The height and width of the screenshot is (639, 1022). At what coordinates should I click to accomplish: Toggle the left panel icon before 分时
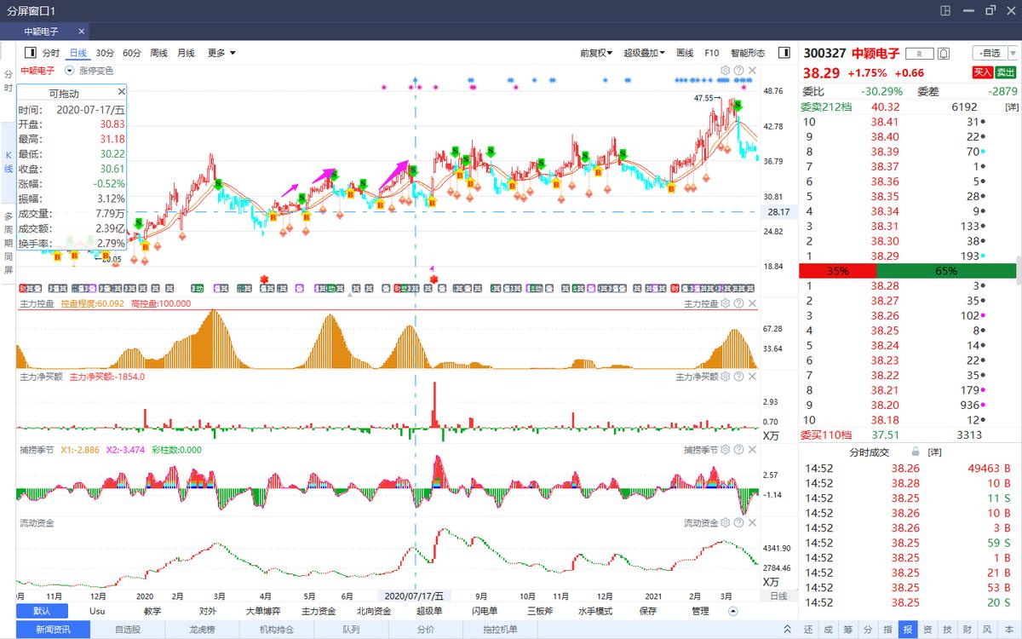(x=31, y=53)
